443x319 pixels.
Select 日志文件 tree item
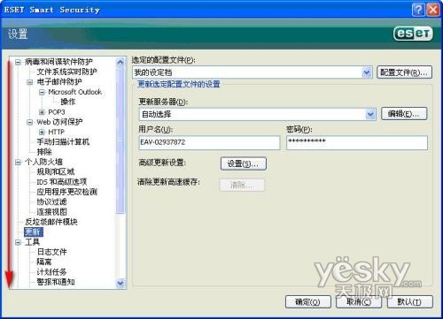tap(51, 252)
